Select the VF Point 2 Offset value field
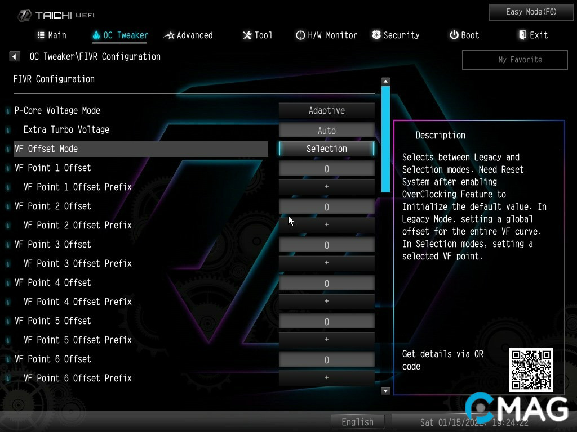 click(327, 207)
